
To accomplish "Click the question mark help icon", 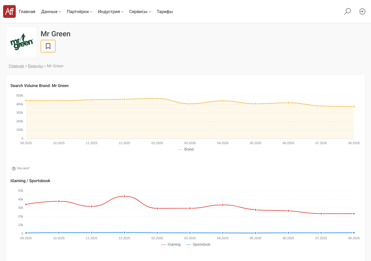I will point(14,168).
